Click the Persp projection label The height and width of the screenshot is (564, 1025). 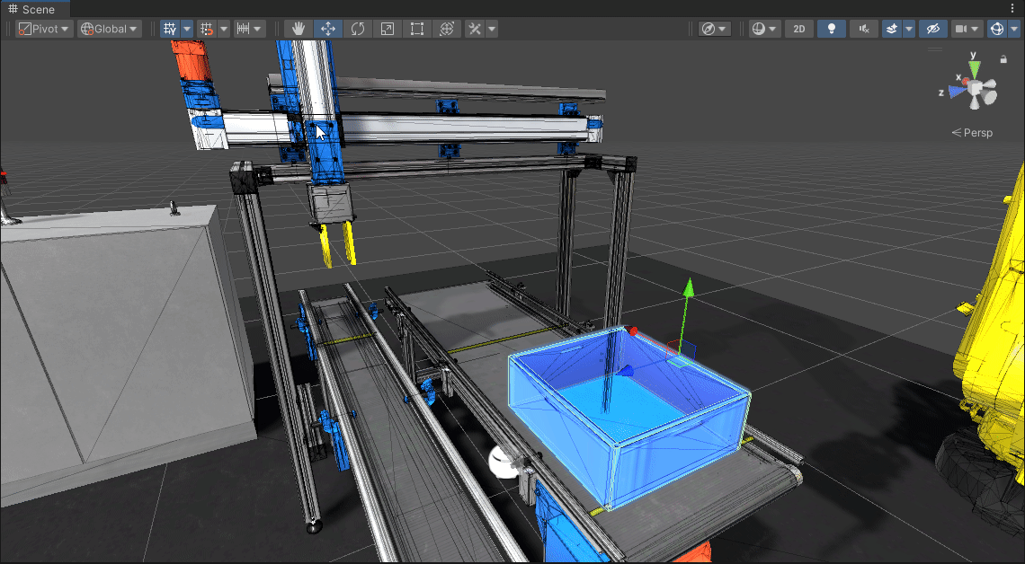coord(973,133)
